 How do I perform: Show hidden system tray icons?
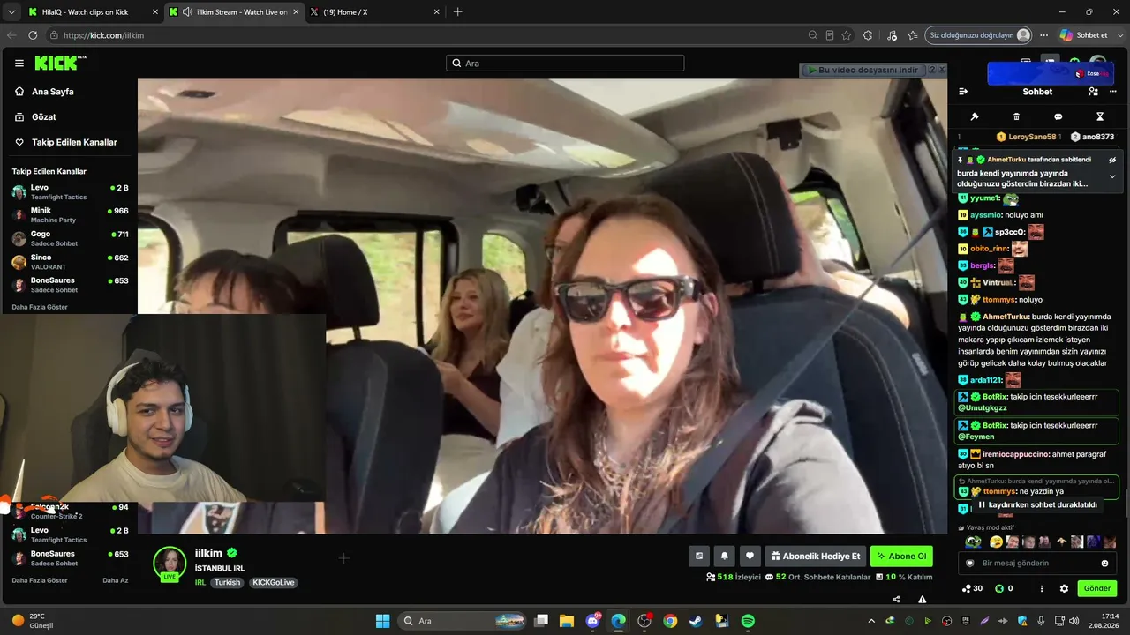pos(871,621)
